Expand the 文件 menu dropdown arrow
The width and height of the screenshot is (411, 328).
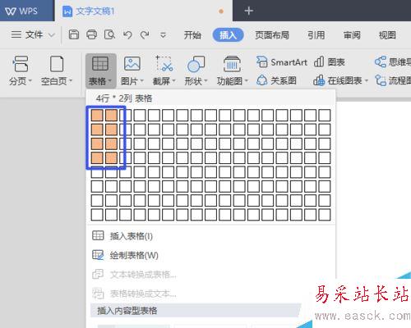(x=52, y=35)
